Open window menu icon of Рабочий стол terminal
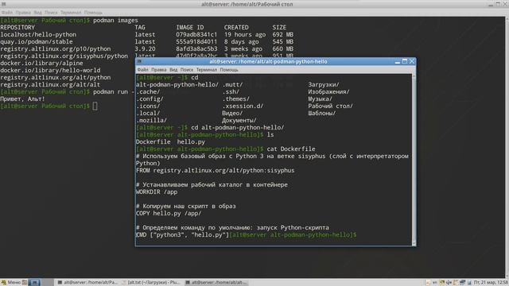This screenshot has width=509, height=286. [x=3, y=4]
